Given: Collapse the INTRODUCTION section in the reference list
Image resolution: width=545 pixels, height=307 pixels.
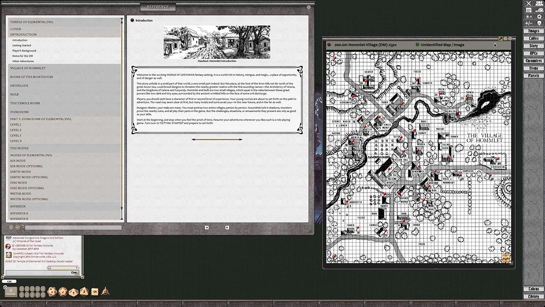Looking at the screenshot, I should [x=23, y=35].
